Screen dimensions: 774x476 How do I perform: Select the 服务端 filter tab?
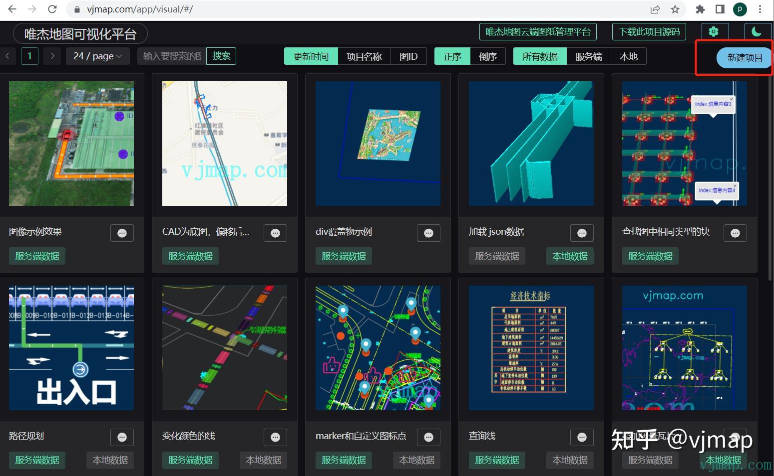[x=589, y=56]
